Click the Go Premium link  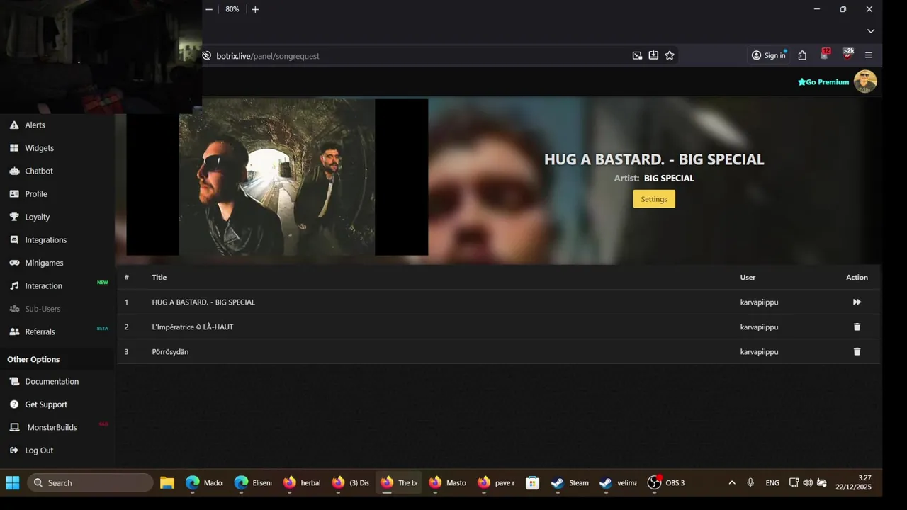click(823, 82)
